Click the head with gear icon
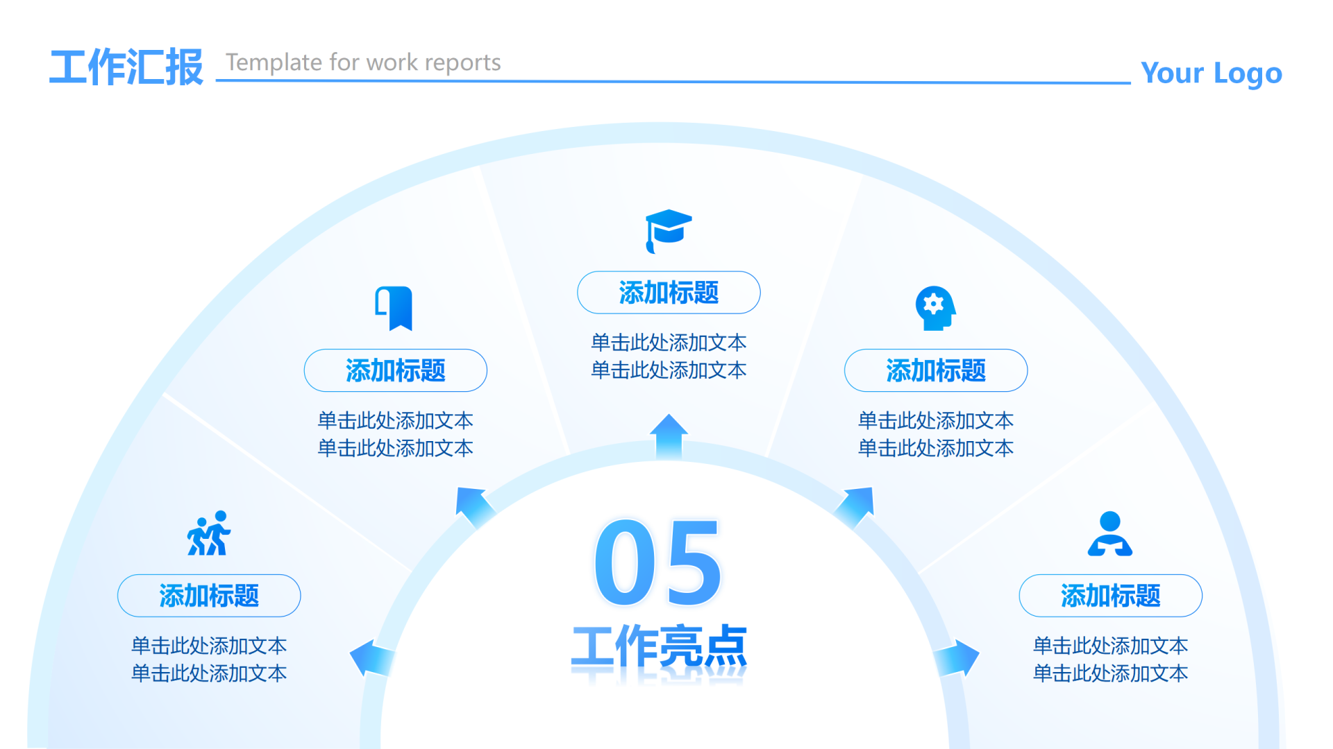 pyautogui.click(x=934, y=308)
